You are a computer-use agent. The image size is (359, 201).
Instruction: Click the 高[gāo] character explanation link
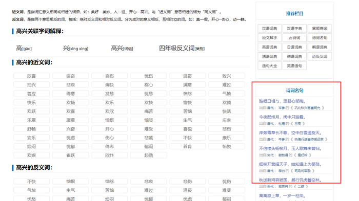pyautogui.click(x=24, y=48)
